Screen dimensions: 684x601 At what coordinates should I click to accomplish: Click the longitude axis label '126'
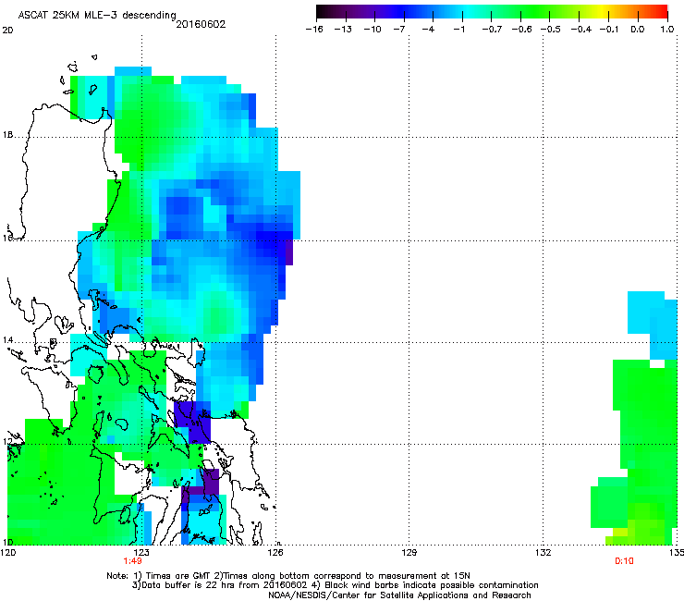(x=275, y=553)
